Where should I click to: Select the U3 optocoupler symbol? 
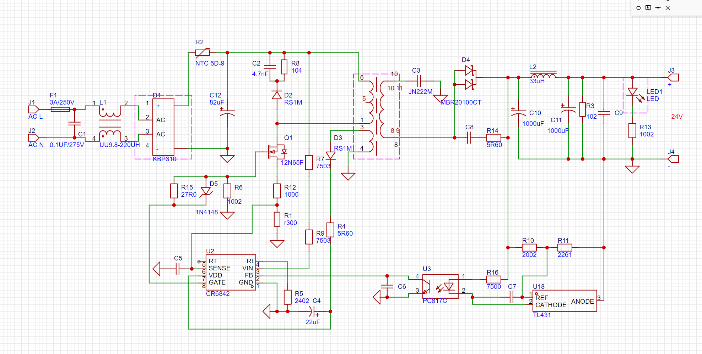441,286
